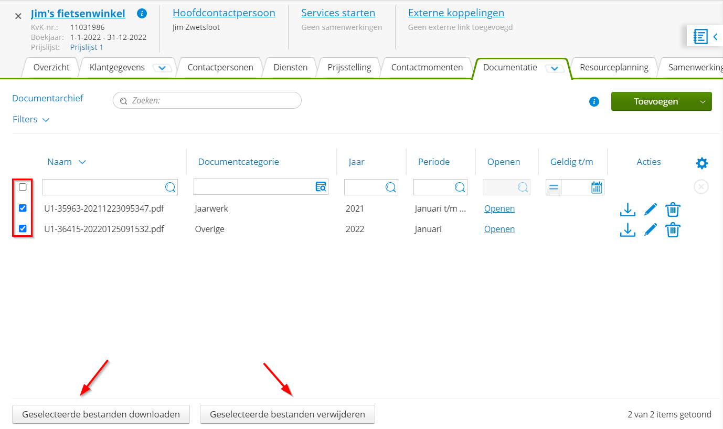
Task: Expand the Klantgegevens tab dropdown
Action: 162,67
